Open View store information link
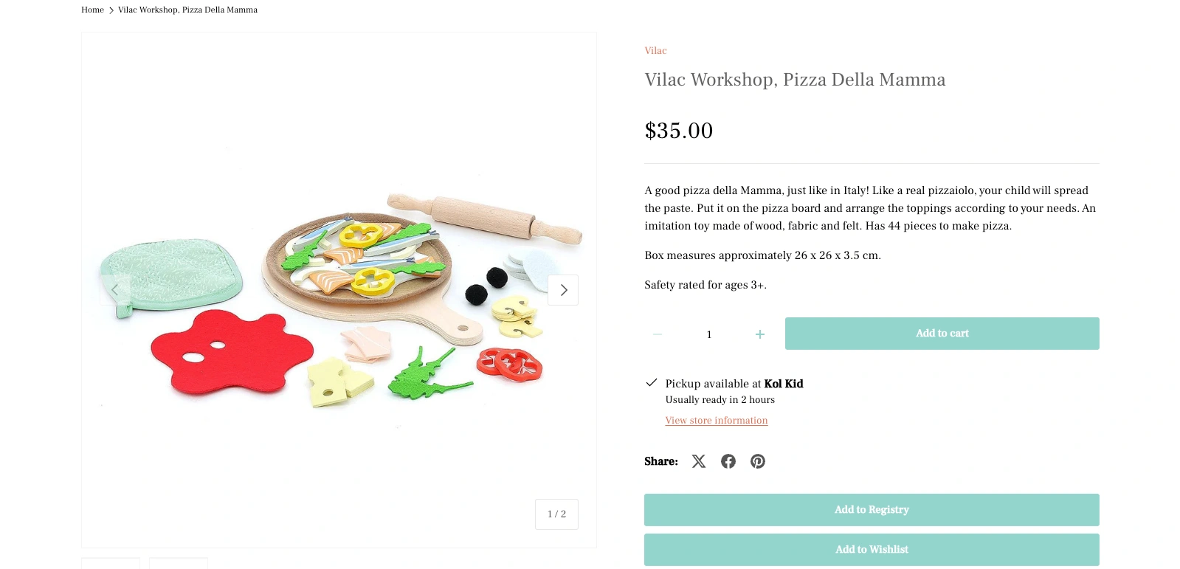 pos(716,421)
